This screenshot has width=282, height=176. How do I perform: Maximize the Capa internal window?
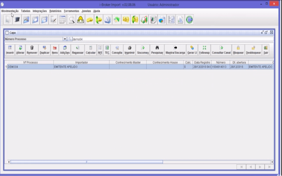click(x=266, y=32)
